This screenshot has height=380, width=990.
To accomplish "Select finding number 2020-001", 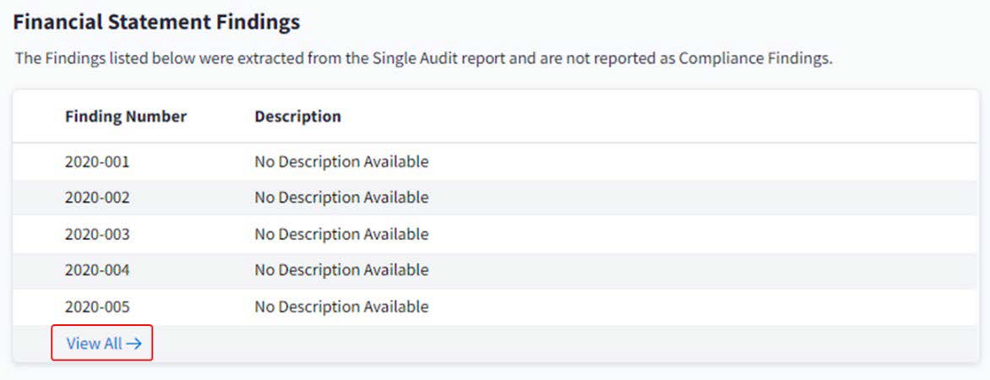I will [x=97, y=161].
